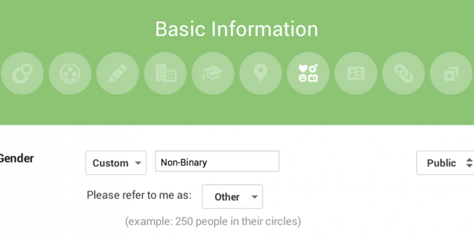Screen dimensions: 474x242
Task: Expand the Other pronoun dropdown
Action: click(x=232, y=196)
